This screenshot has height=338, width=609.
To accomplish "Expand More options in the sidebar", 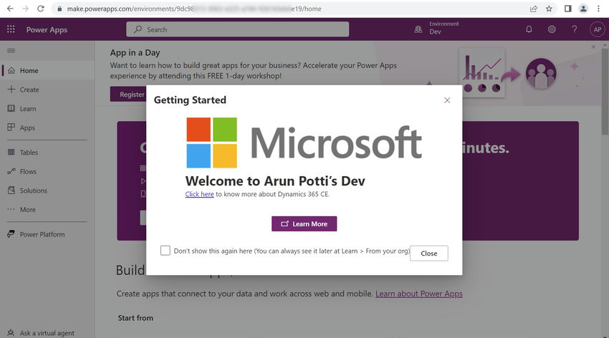I will (x=47, y=210).
